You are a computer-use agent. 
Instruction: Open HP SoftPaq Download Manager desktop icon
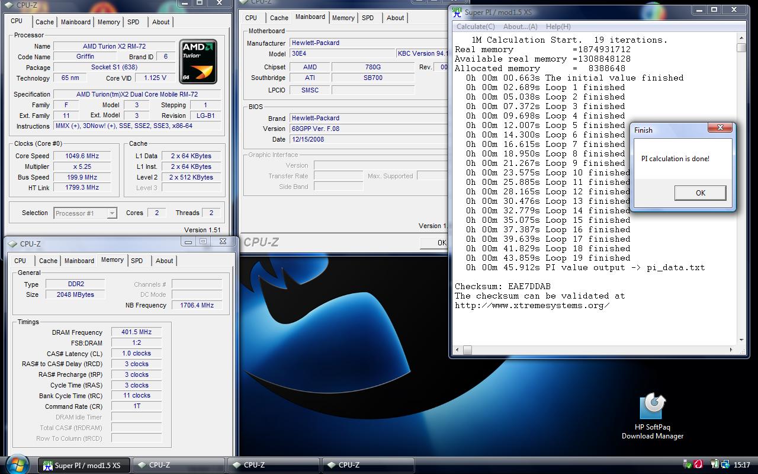(x=653, y=416)
